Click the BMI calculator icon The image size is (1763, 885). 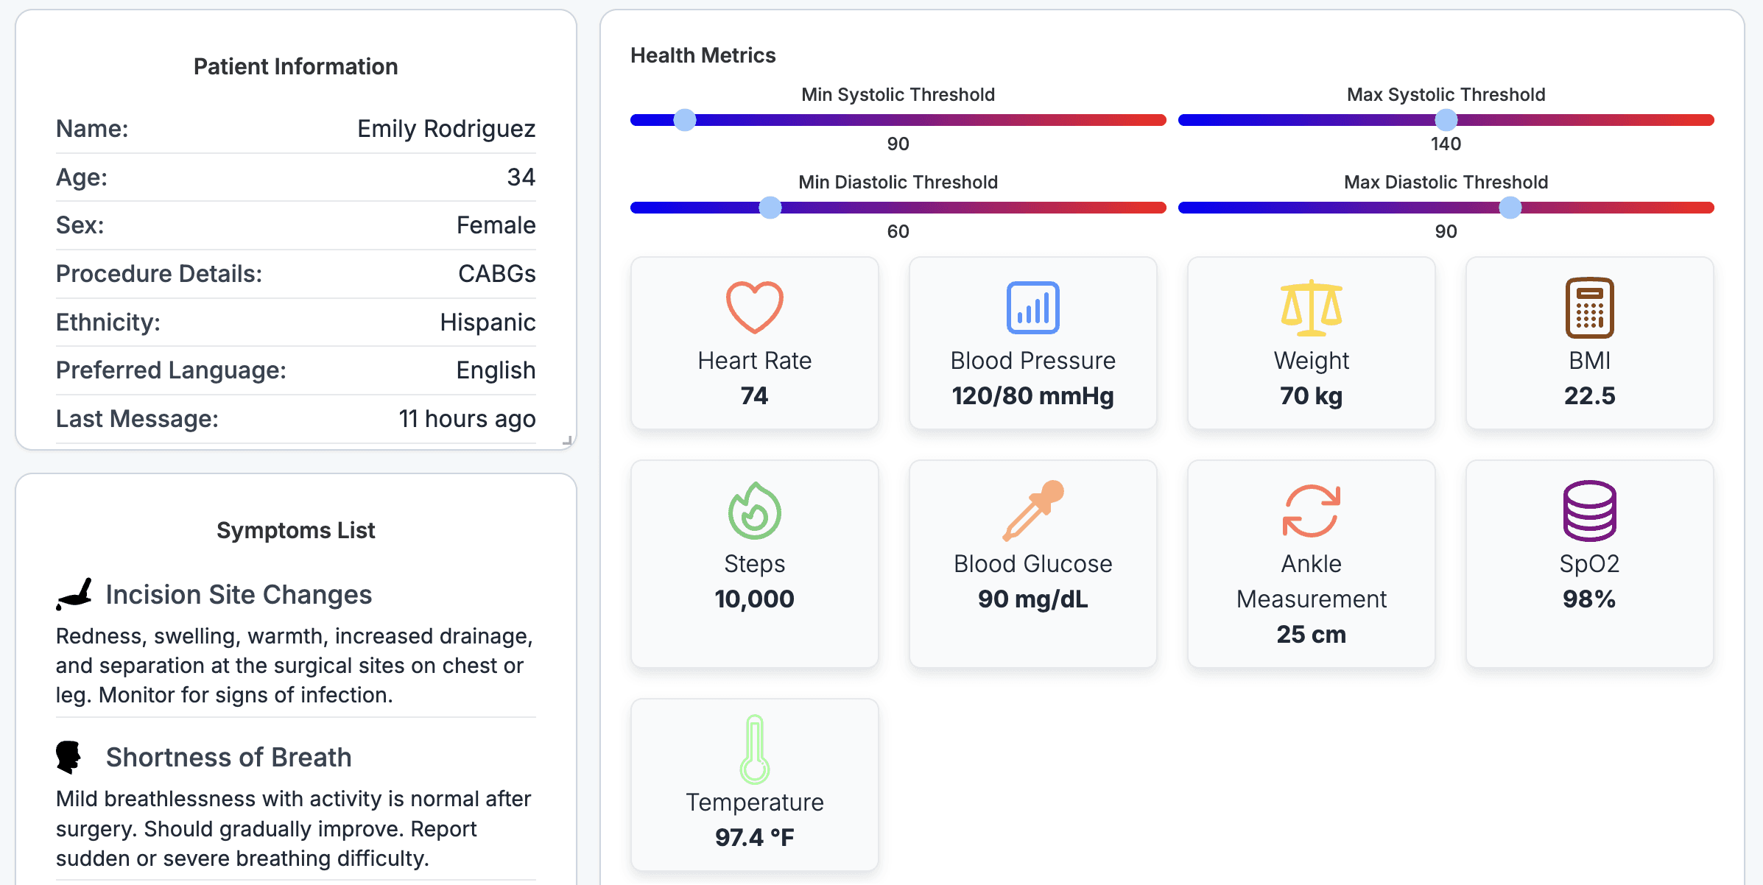pyautogui.click(x=1589, y=307)
